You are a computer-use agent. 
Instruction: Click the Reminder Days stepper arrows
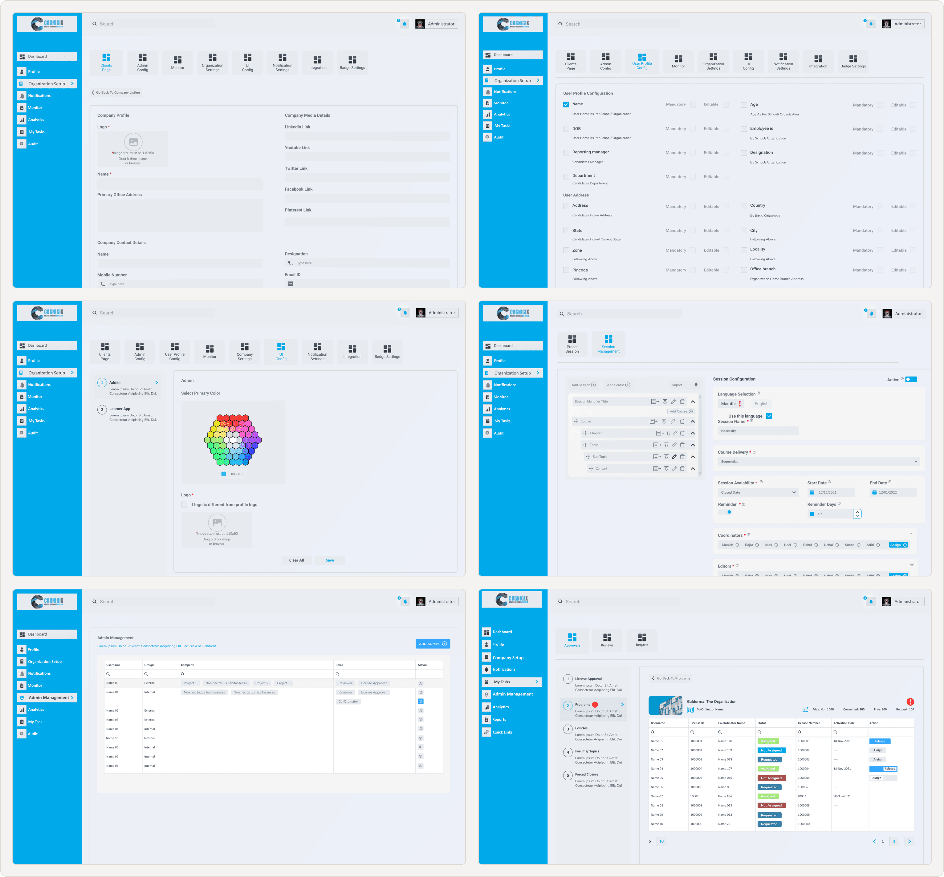(x=857, y=513)
